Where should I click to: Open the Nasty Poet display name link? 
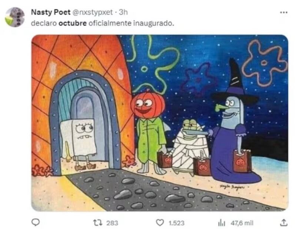(x=51, y=13)
